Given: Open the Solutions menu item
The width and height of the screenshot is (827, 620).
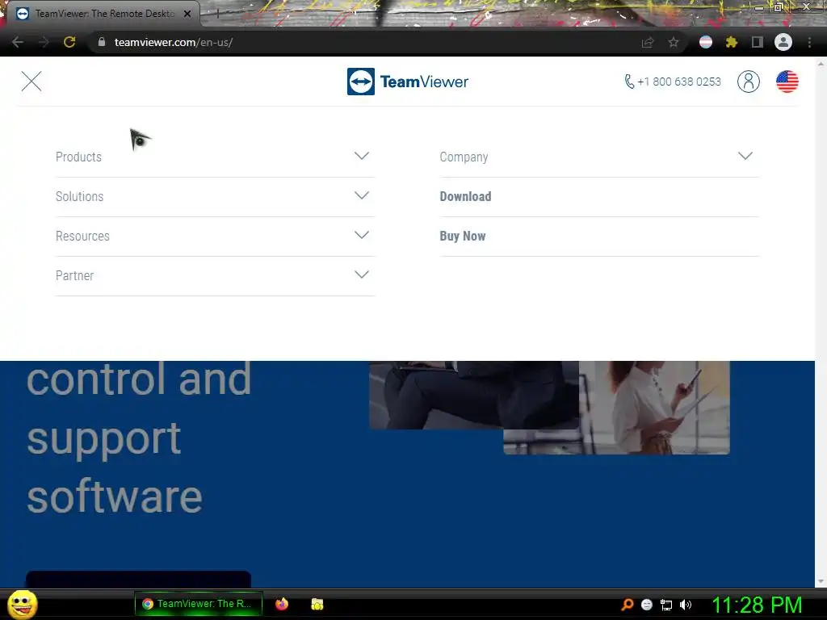Looking at the screenshot, I should (80, 197).
